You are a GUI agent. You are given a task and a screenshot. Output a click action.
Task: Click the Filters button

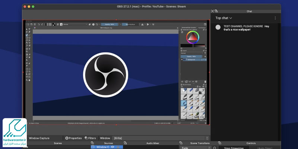pos(90,138)
